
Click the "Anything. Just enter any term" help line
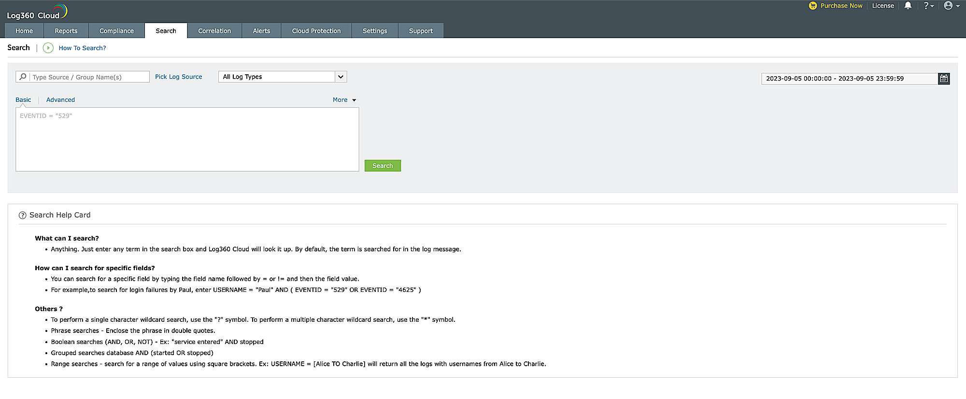[256, 249]
